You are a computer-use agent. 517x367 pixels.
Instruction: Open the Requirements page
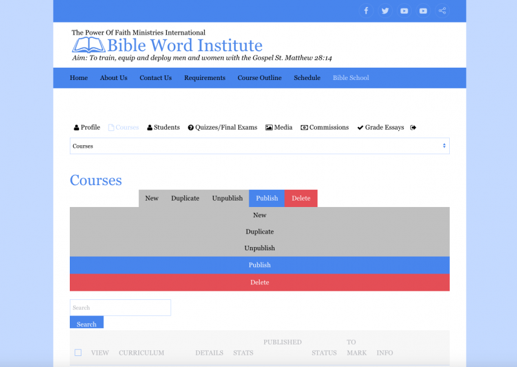point(205,78)
